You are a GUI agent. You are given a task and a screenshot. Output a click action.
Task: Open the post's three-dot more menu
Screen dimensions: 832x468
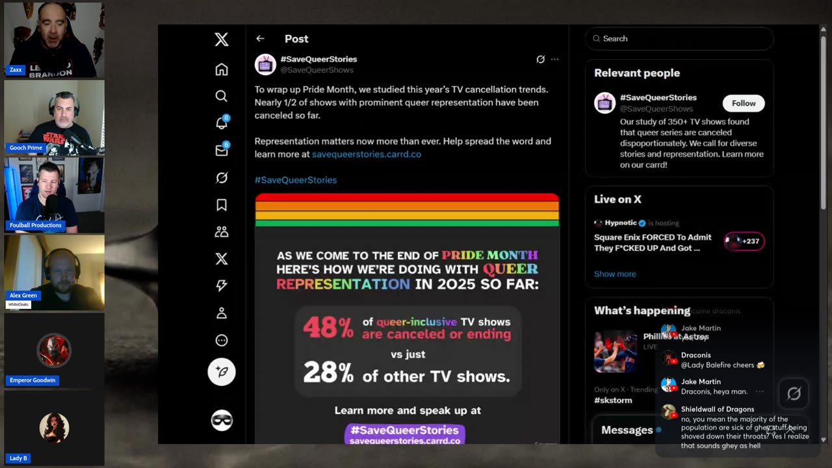pos(554,59)
